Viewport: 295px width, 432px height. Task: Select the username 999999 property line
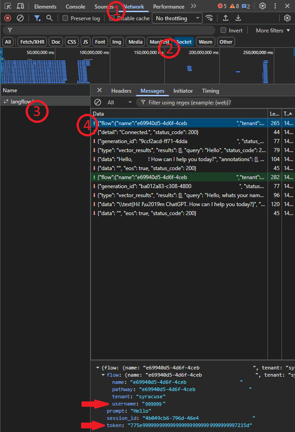click(x=139, y=404)
